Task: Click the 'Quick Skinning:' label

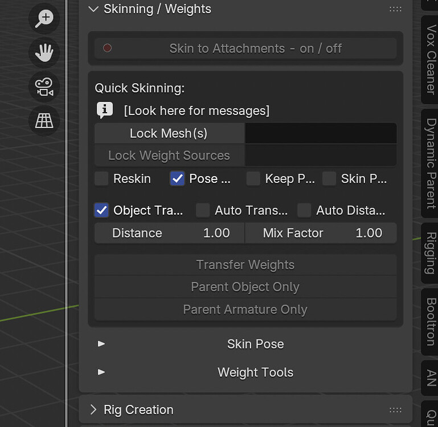Action: coord(140,88)
